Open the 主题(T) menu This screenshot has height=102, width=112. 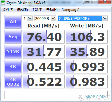[x=37, y=10]
